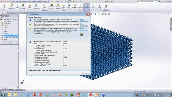
Task: Select Annotations in feature tree
Action: coord(7,24)
